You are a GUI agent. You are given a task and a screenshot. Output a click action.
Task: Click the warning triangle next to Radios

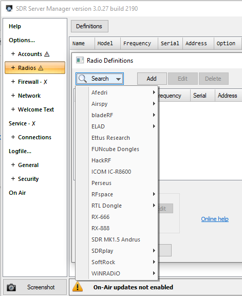pos(41,68)
